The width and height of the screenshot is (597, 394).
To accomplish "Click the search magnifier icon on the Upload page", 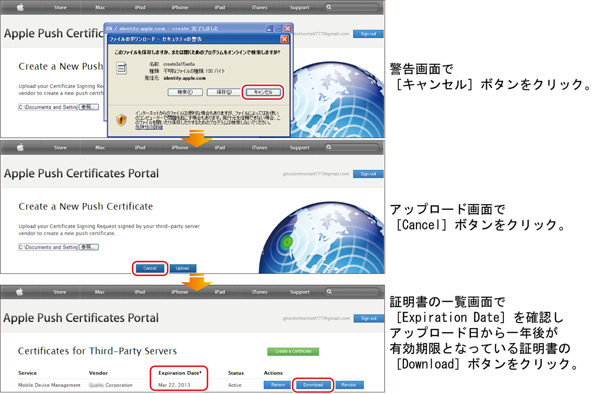I will pyautogui.click(x=328, y=147).
